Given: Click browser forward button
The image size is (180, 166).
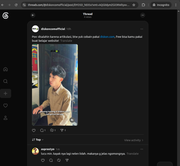Looking at the screenshot, I should coord(9,5).
